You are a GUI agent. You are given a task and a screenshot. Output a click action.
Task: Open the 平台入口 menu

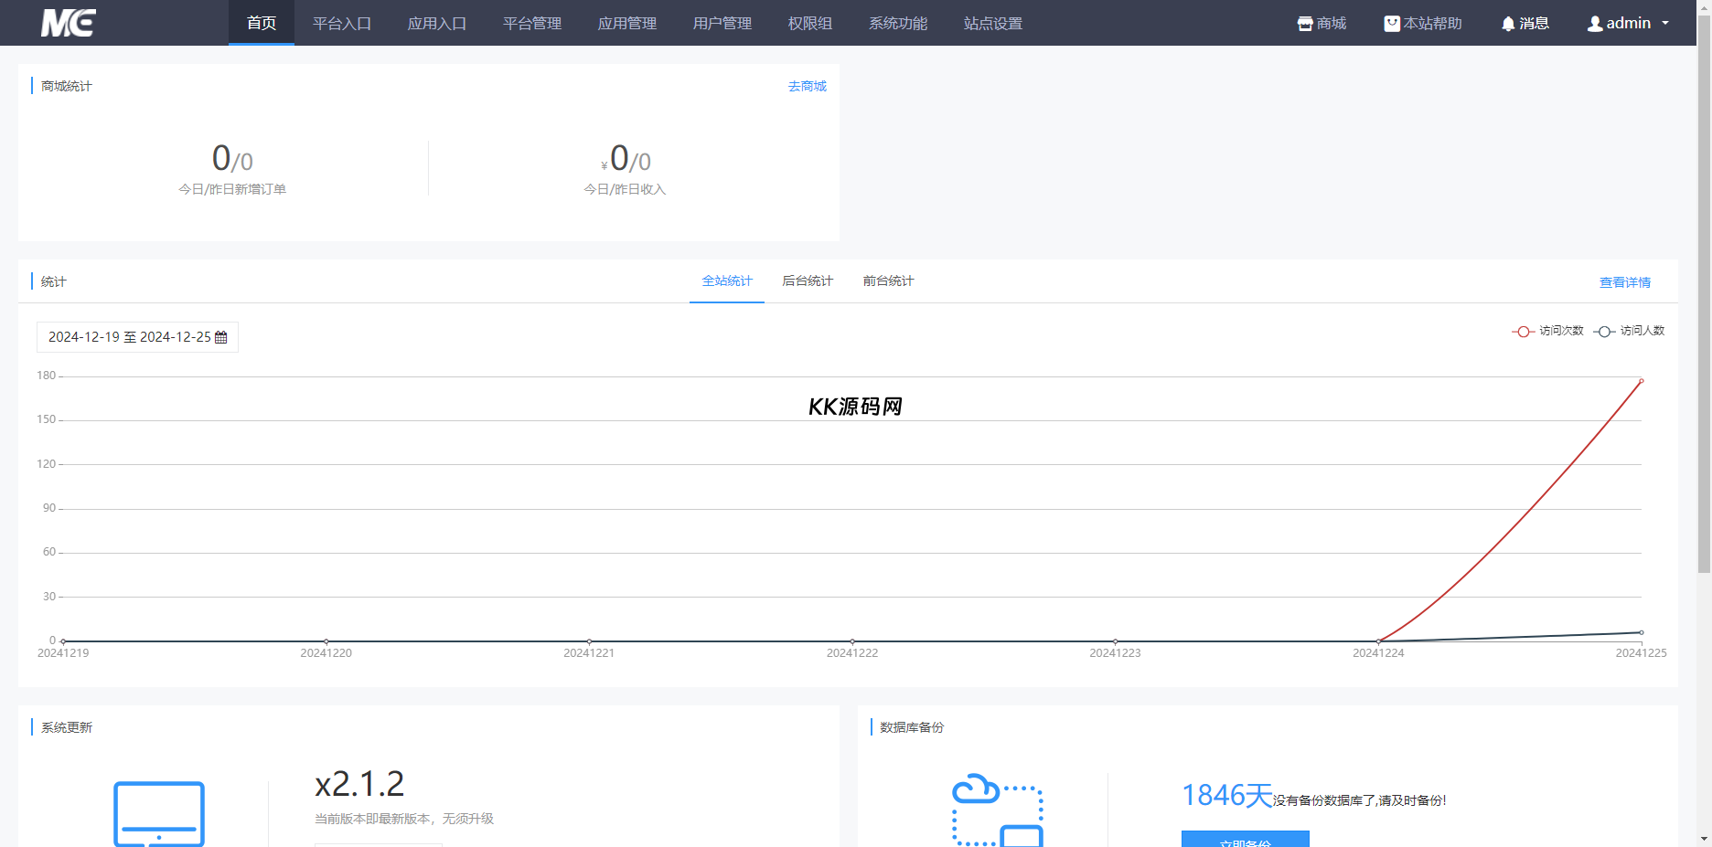click(342, 23)
